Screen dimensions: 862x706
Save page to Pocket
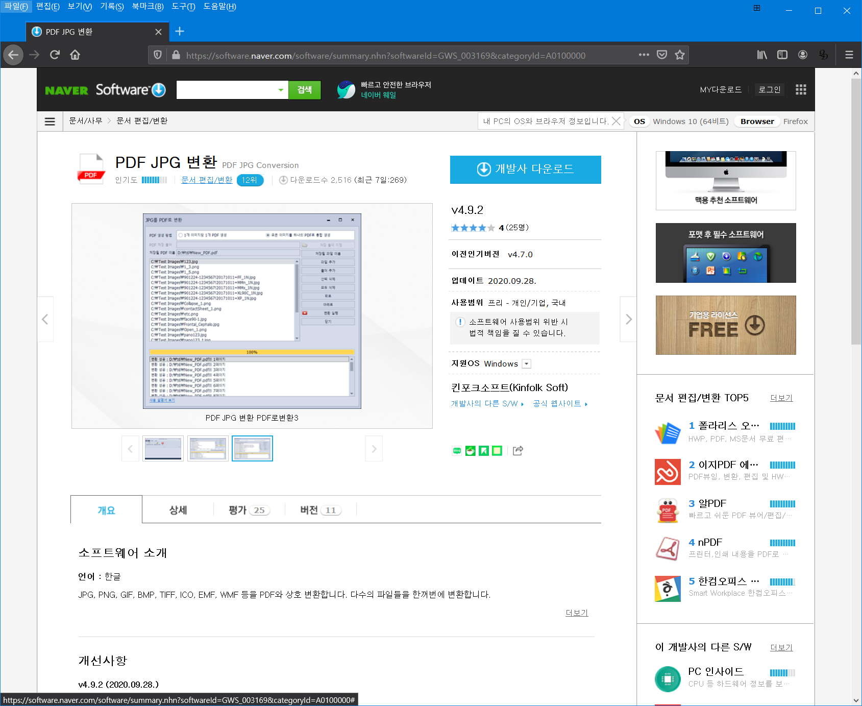pos(662,55)
